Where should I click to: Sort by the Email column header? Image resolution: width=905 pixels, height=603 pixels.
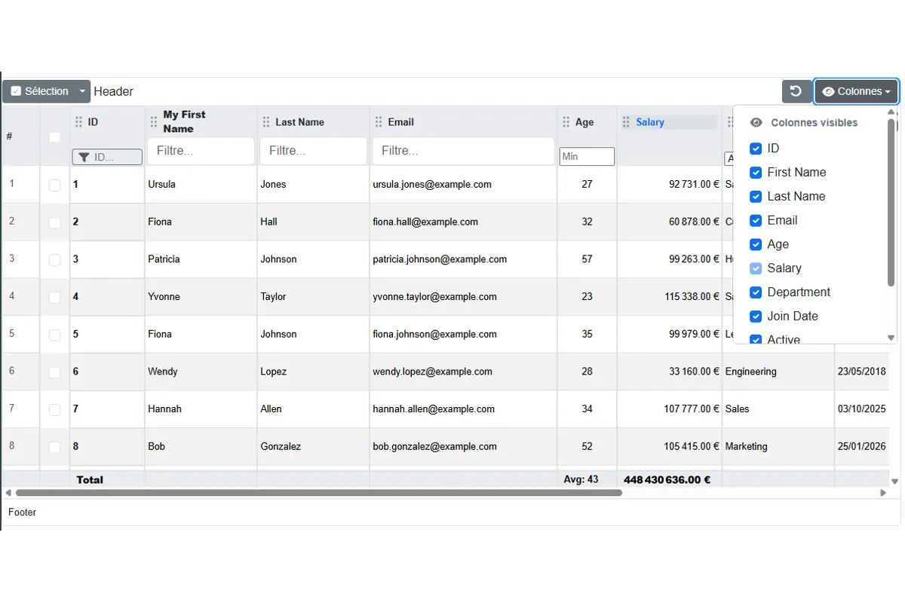click(400, 122)
